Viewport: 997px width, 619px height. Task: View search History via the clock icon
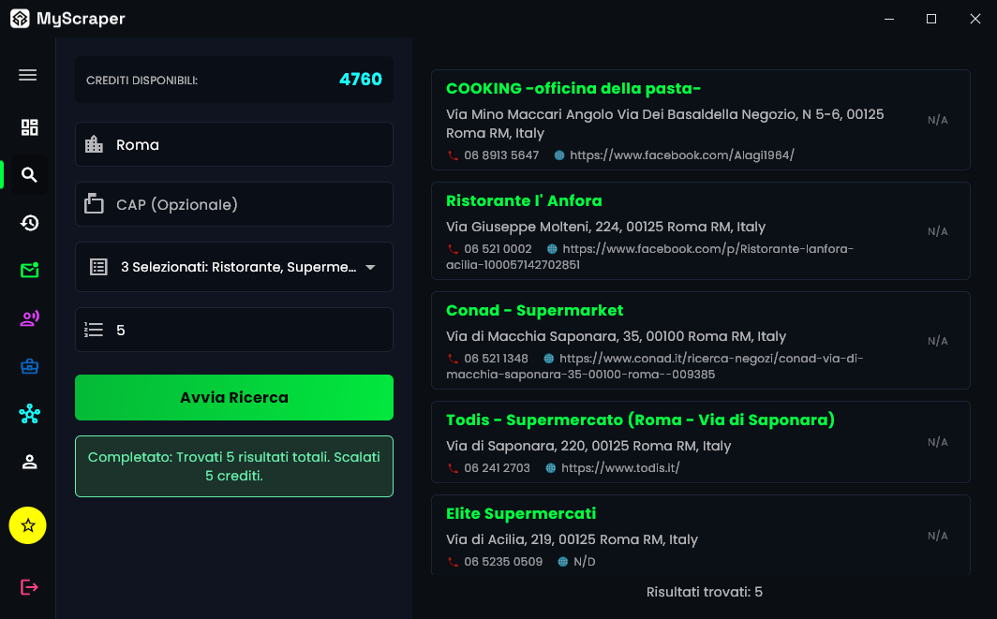click(x=27, y=223)
